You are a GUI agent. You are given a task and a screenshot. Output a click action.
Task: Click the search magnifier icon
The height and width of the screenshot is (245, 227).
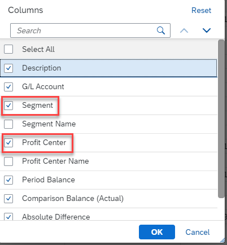(x=161, y=30)
